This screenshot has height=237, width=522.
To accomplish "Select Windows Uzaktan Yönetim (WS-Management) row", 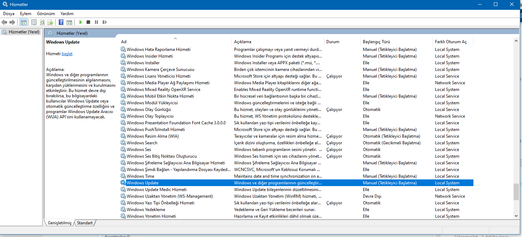I will pyautogui.click(x=296, y=196).
